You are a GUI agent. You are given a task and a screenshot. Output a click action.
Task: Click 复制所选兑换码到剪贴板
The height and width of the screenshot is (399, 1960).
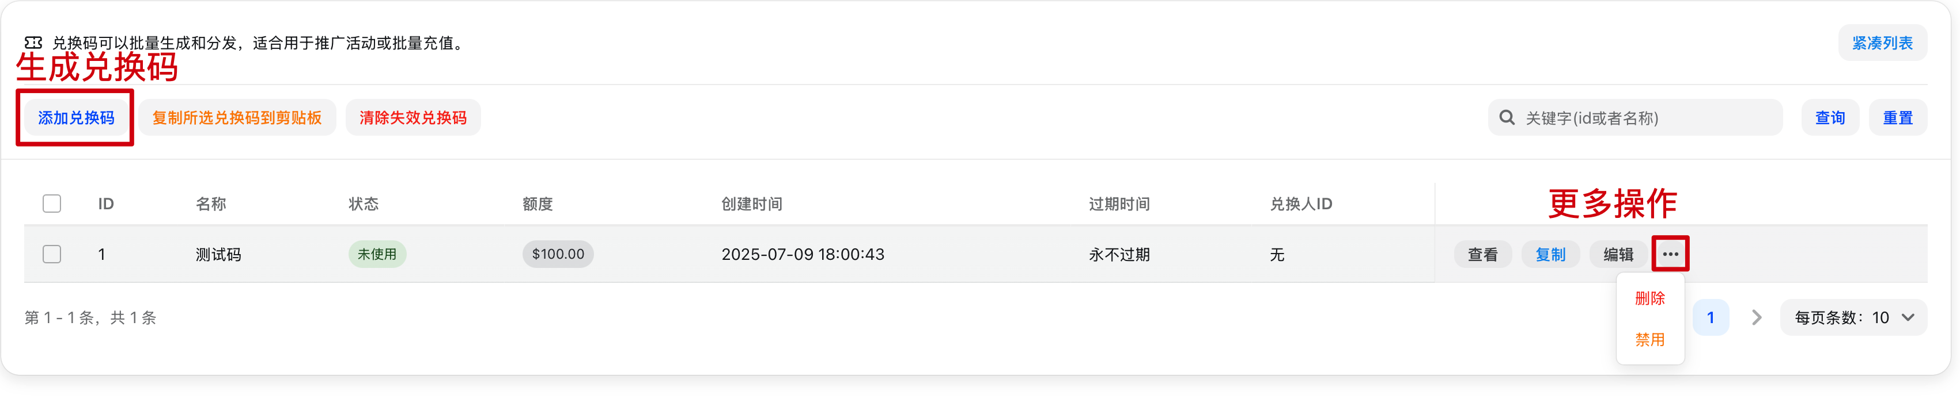(237, 117)
